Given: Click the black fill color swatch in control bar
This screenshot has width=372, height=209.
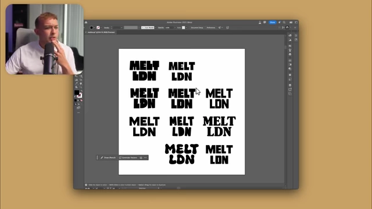Looking at the screenshot, I should click(x=91, y=28).
